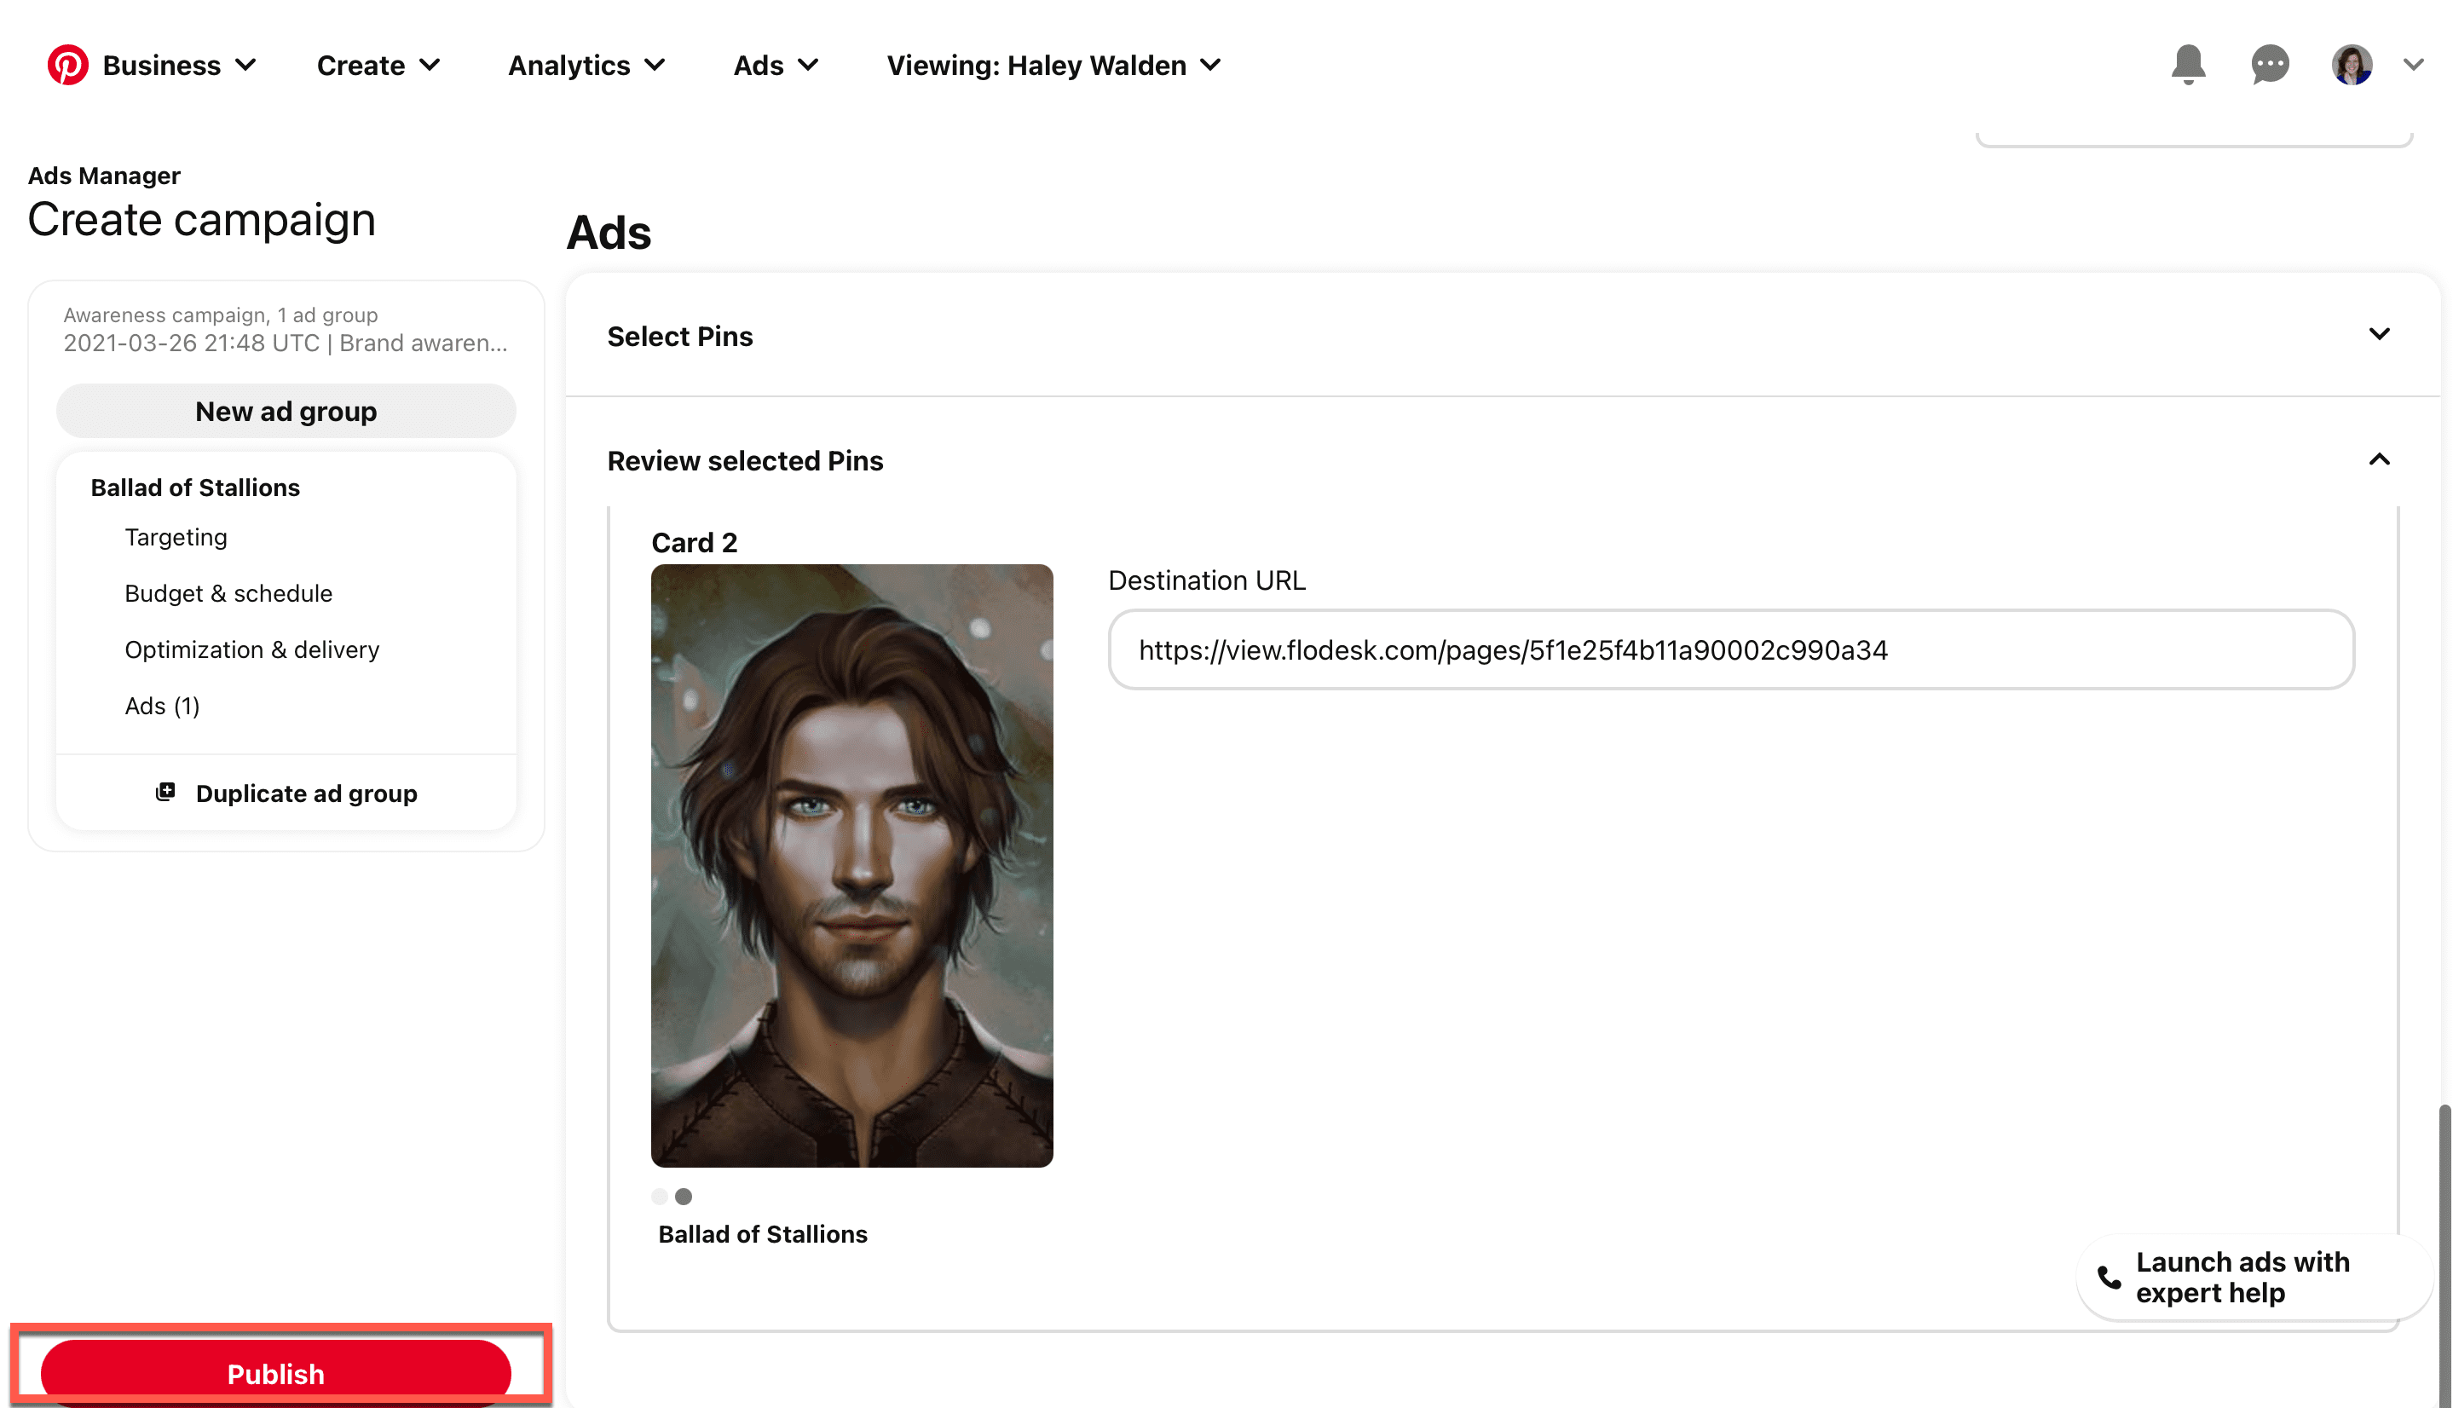This screenshot has width=2453, height=1408.
Task: Open the notifications bell
Action: 2187,65
